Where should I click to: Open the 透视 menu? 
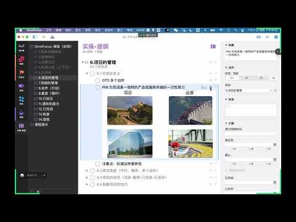[88, 30]
